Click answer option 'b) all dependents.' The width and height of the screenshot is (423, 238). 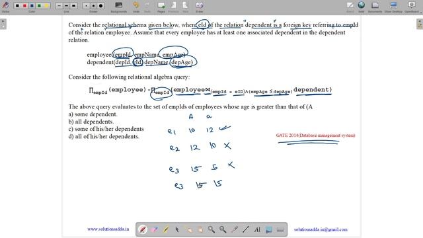click(x=91, y=122)
